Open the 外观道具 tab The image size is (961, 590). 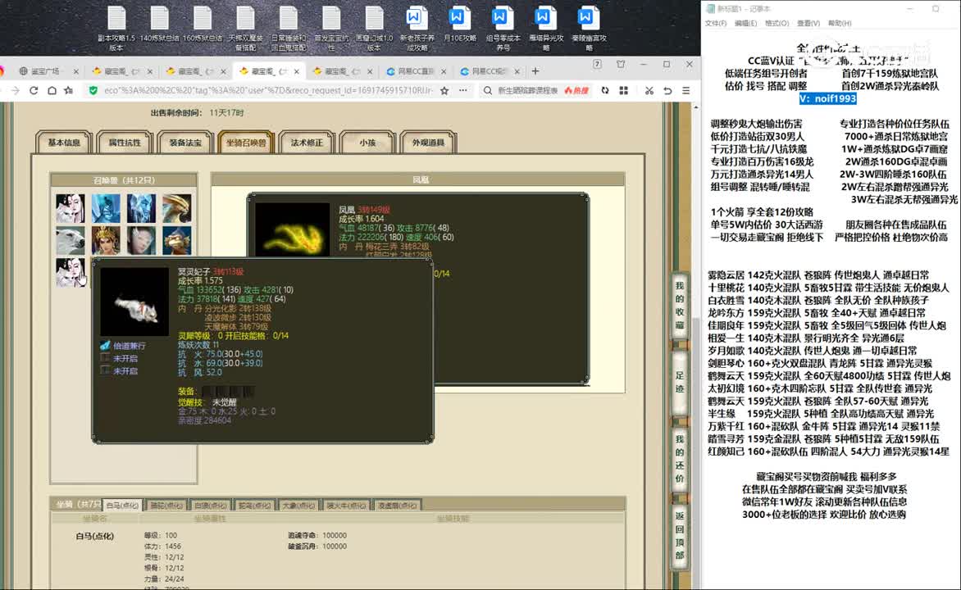[428, 142]
